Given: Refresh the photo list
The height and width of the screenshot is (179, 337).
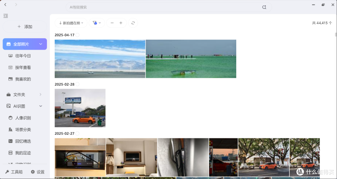Looking at the screenshot, I should [133, 23].
